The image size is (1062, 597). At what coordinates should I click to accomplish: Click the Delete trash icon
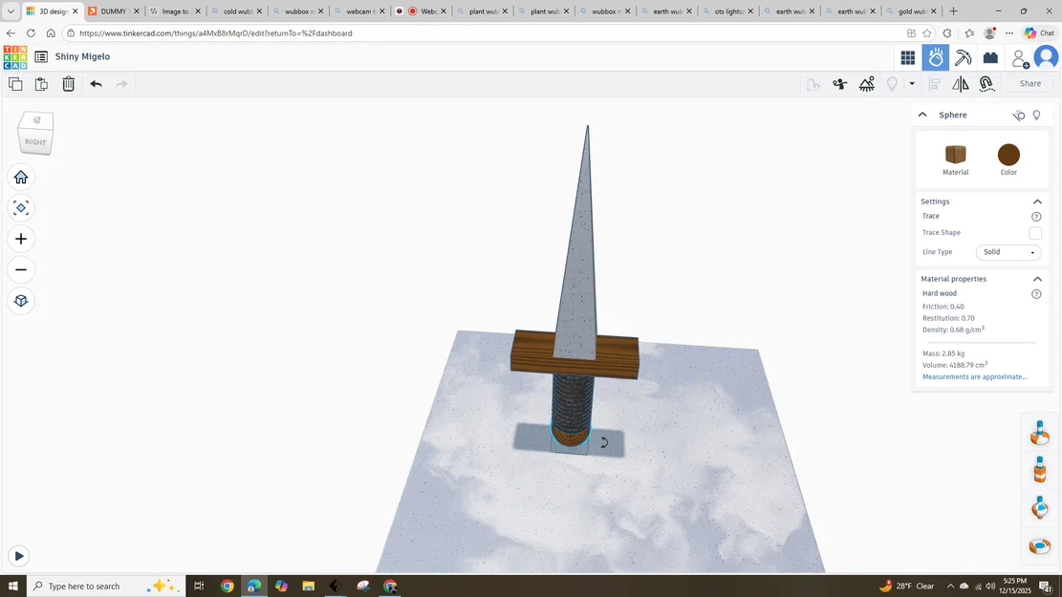69,84
